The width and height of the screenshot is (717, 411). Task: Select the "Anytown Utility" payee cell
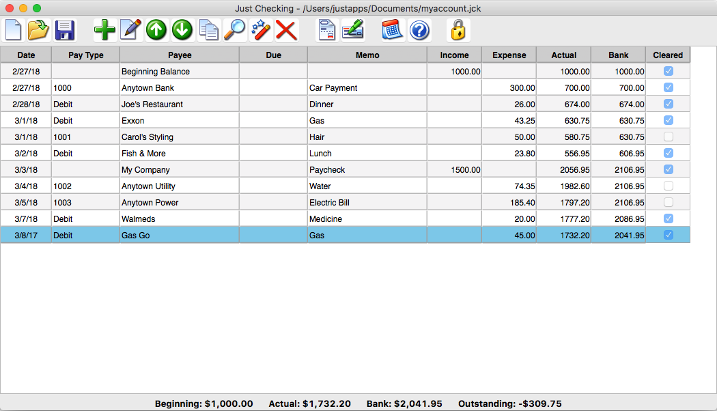click(180, 186)
